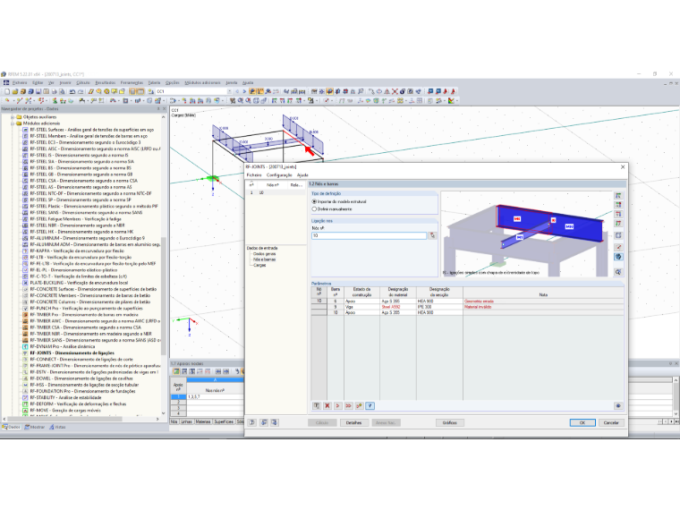The image size is (680, 510).
Task: Click the Detalhes button
Action: pos(354,423)
